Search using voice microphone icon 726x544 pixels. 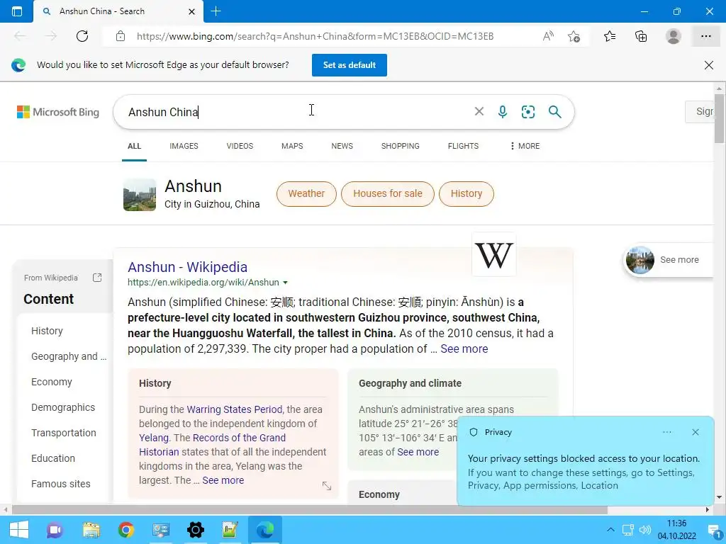click(503, 111)
